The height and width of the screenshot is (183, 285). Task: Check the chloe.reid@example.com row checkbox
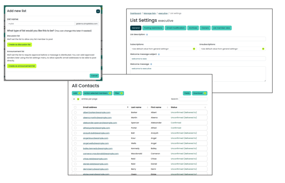click(75, 159)
